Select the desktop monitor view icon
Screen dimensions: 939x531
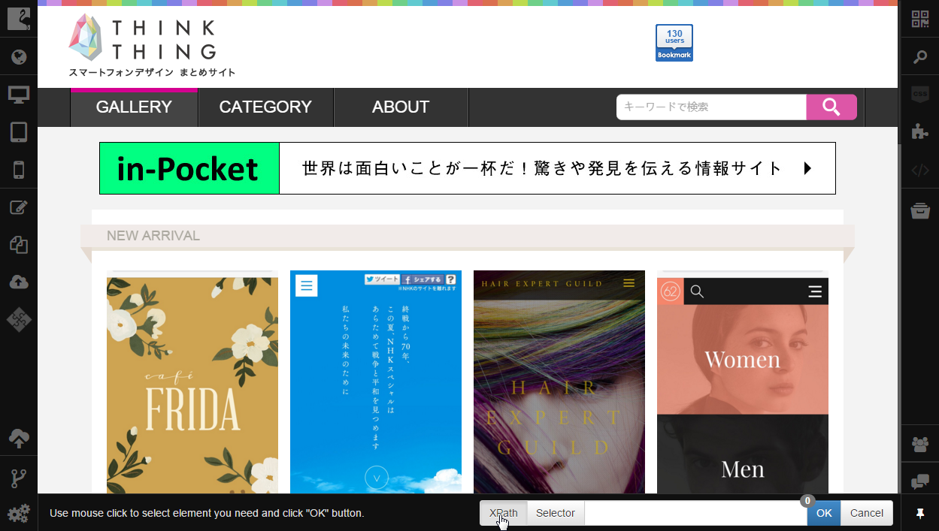pyautogui.click(x=19, y=95)
